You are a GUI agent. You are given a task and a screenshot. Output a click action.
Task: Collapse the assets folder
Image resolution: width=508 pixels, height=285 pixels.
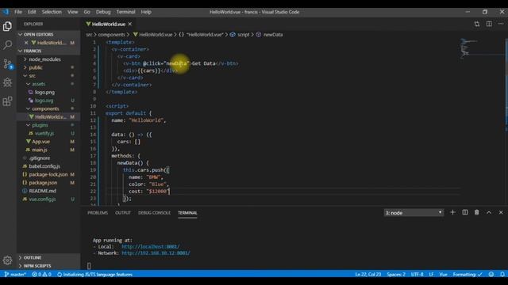(x=38, y=84)
